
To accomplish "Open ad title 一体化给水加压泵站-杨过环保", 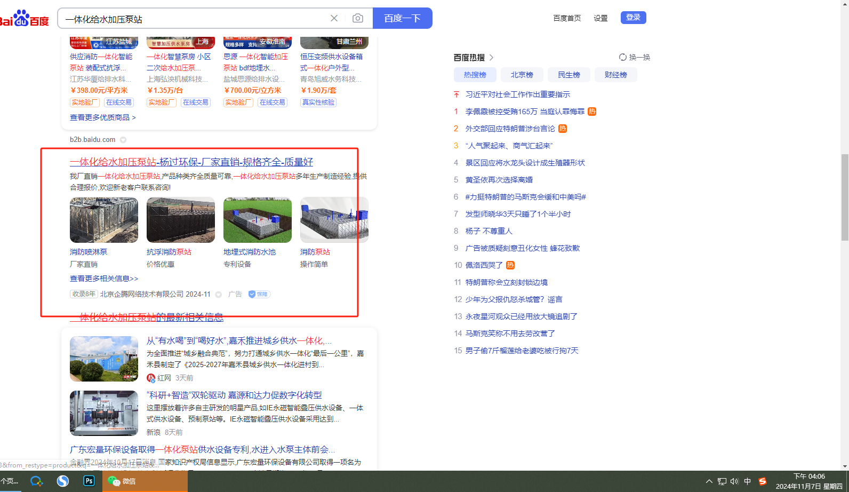I will coord(191,162).
